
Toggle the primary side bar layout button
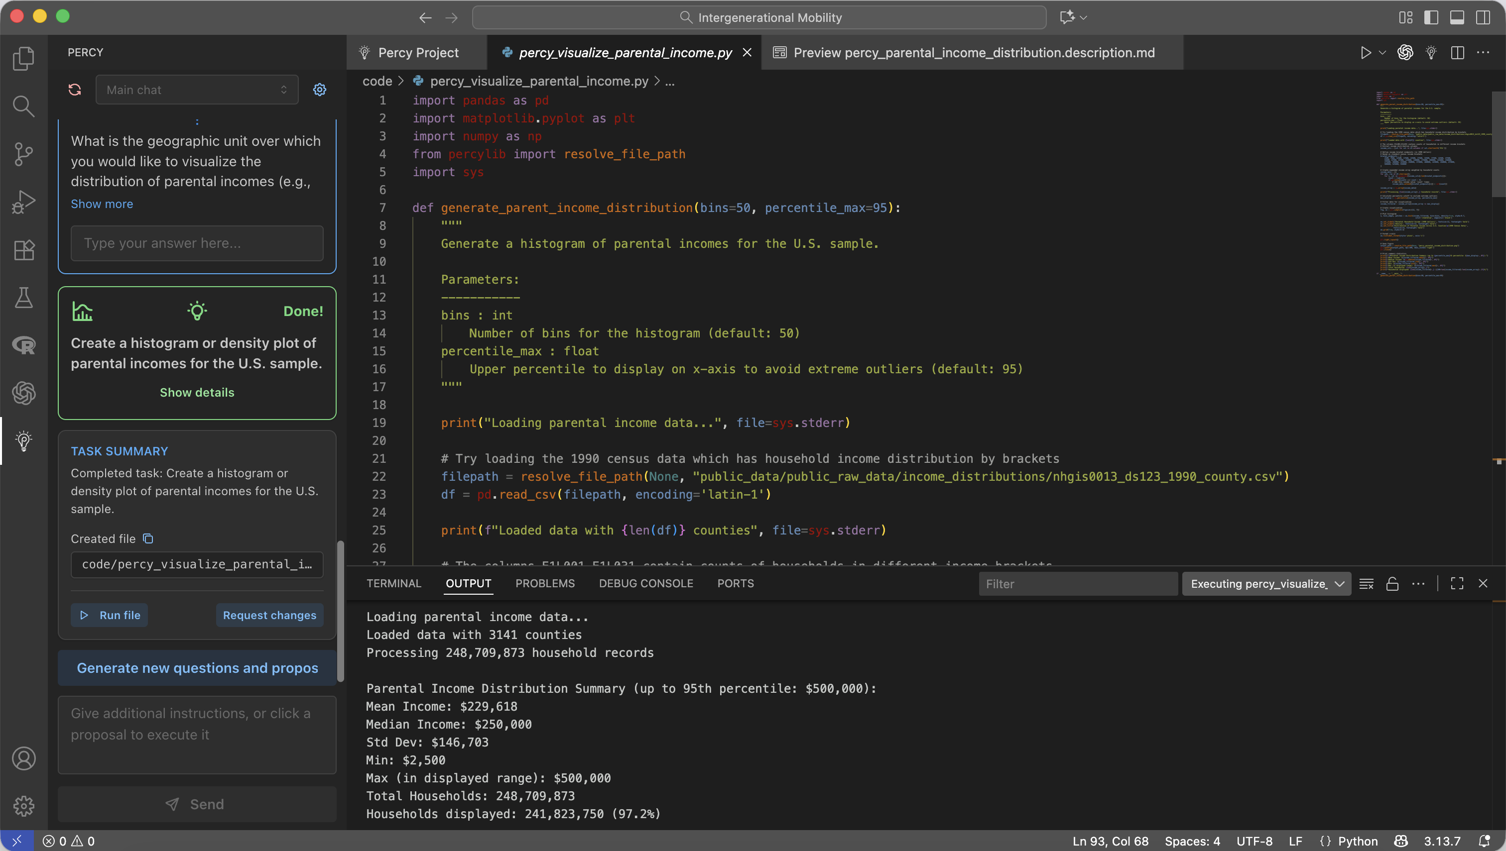1431,17
